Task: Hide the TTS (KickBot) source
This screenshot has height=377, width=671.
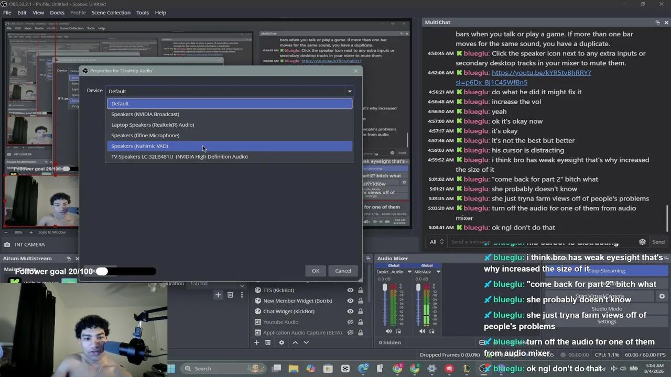Action: coord(350,290)
